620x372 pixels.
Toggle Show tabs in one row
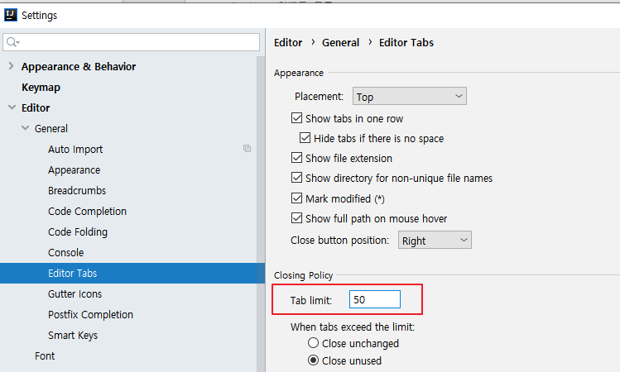point(296,118)
